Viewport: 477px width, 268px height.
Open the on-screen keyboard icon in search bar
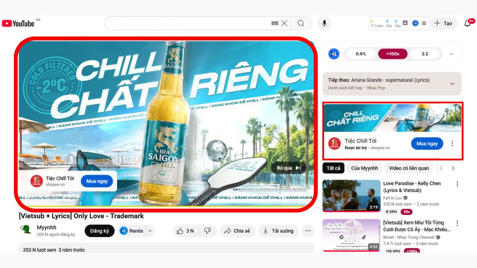(275, 23)
